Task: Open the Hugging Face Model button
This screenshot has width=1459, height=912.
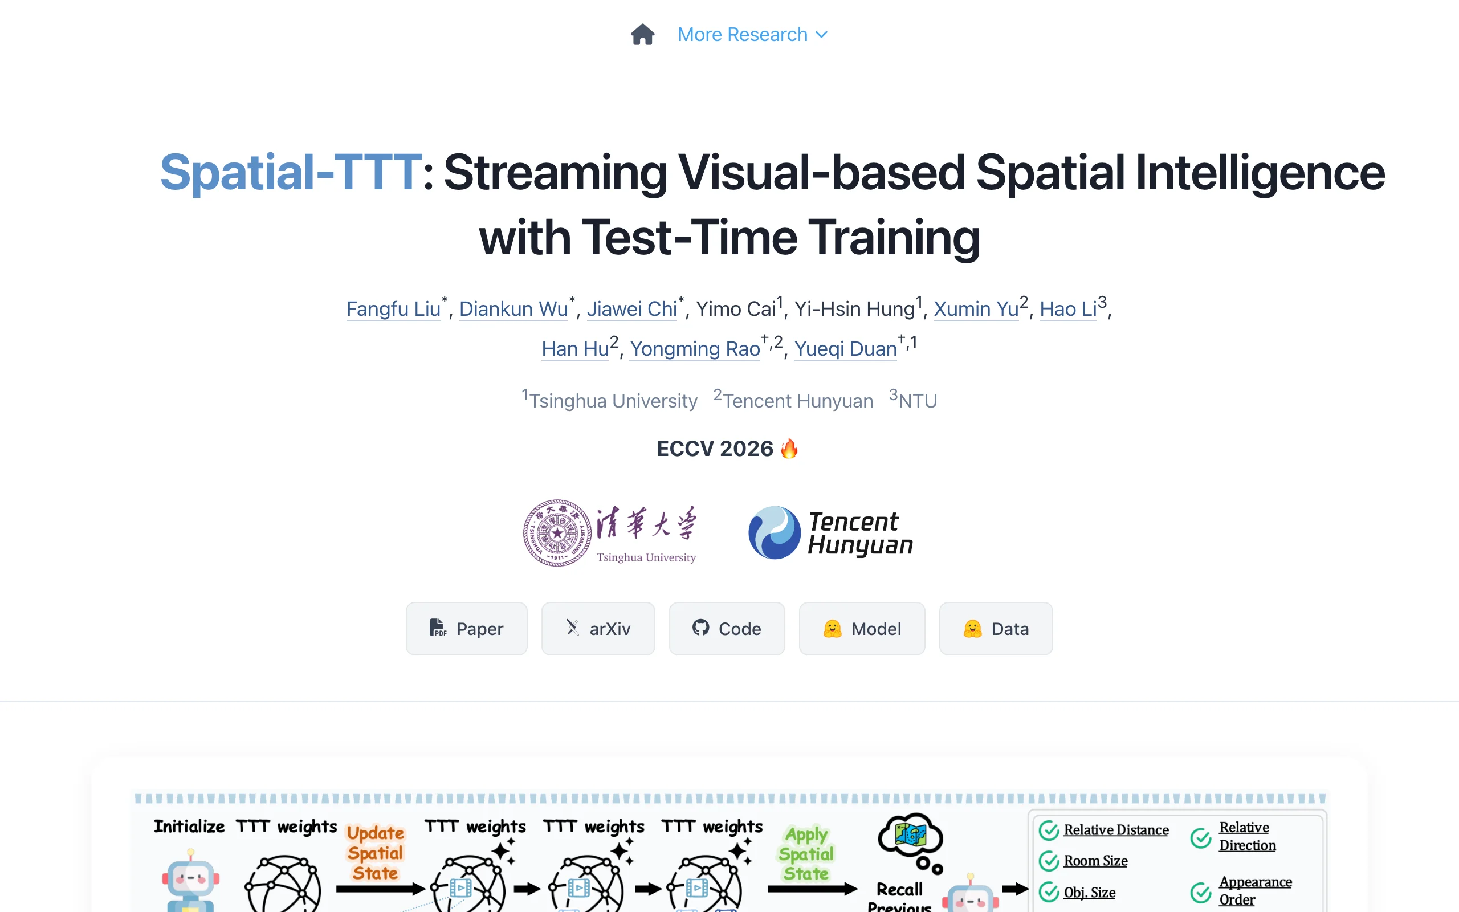Action: click(x=862, y=629)
